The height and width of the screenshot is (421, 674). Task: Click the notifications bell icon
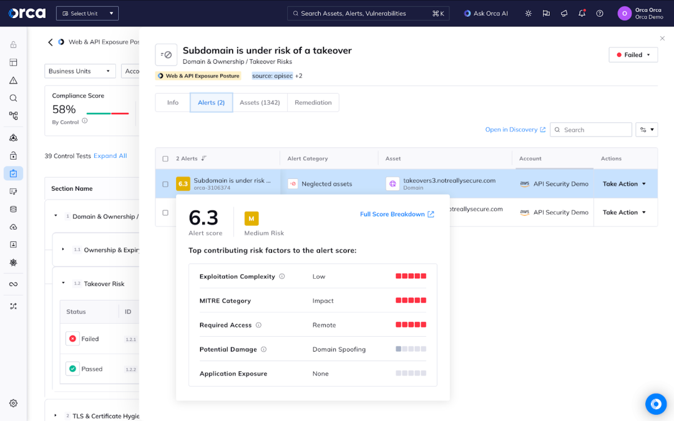pyautogui.click(x=582, y=13)
